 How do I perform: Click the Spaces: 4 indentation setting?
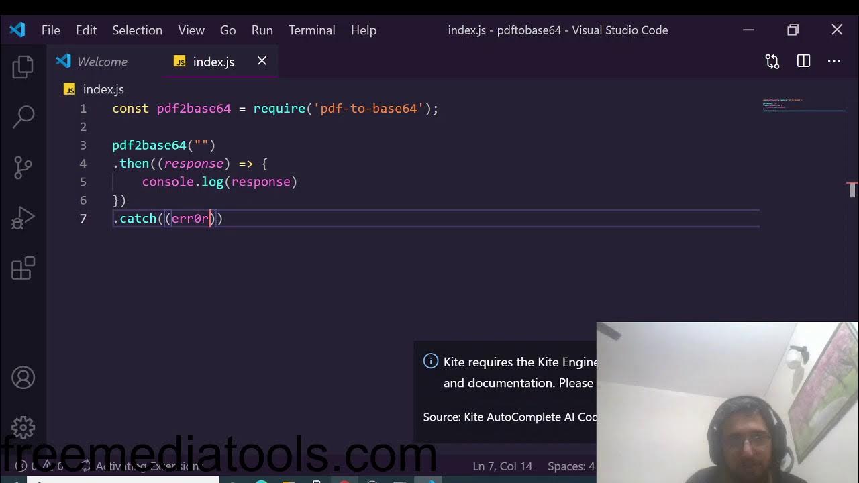[571, 466]
